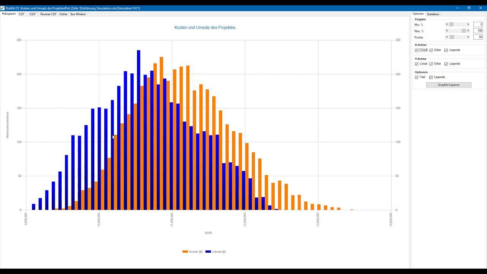
Task: Click the Max % slider thumb
Action: [x=464, y=31]
